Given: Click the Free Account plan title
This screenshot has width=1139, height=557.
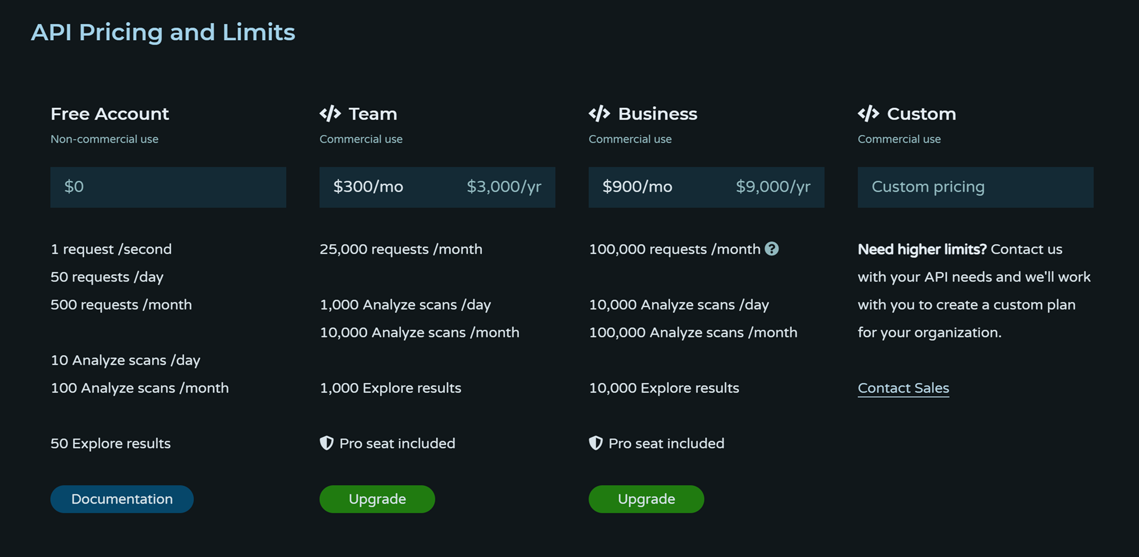Looking at the screenshot, I should (x=110, y=114).
